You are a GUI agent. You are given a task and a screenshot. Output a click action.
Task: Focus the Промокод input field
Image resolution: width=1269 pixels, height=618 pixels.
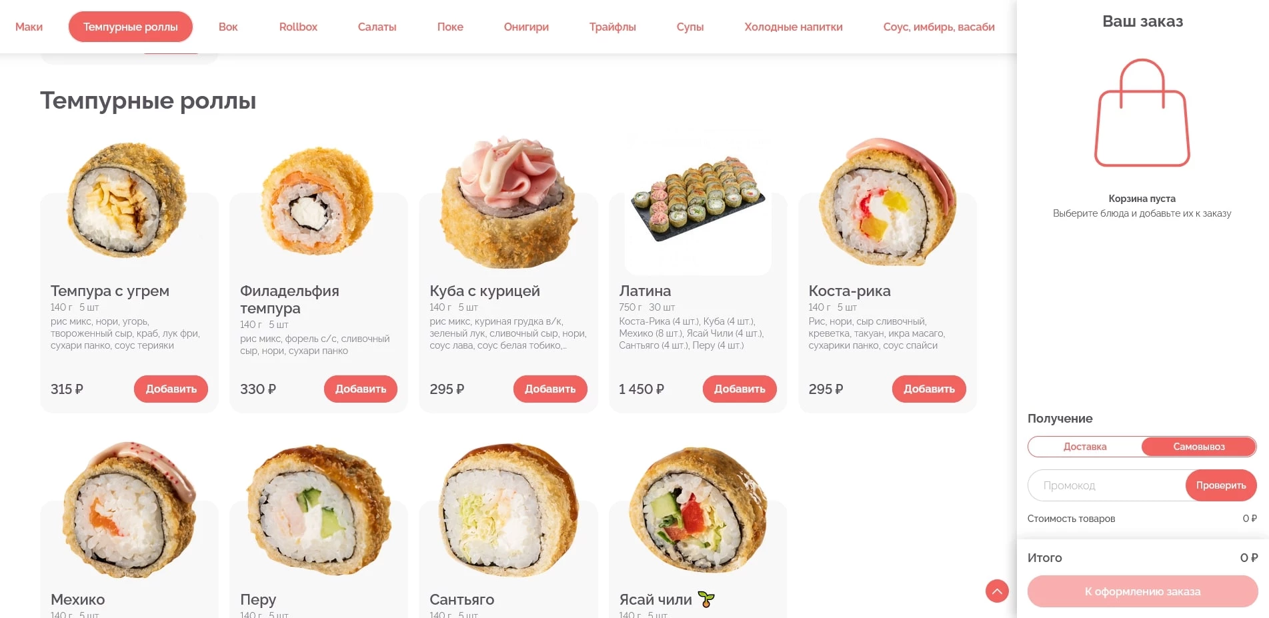point(1107,485)
